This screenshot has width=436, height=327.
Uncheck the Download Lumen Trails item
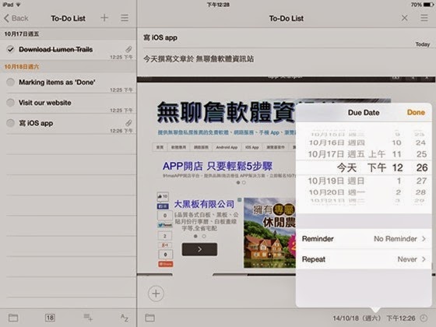[x=11, y=50]
